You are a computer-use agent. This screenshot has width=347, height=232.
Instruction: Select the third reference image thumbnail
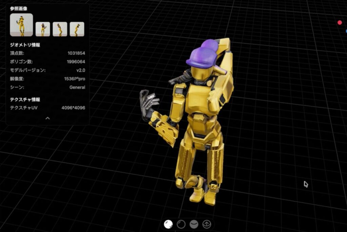[60, 29]
